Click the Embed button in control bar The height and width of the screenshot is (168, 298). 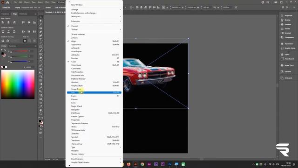[x=48, y=7]
